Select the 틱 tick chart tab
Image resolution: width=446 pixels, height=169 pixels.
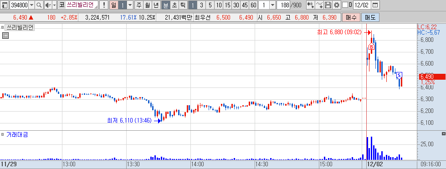[182, 5]
